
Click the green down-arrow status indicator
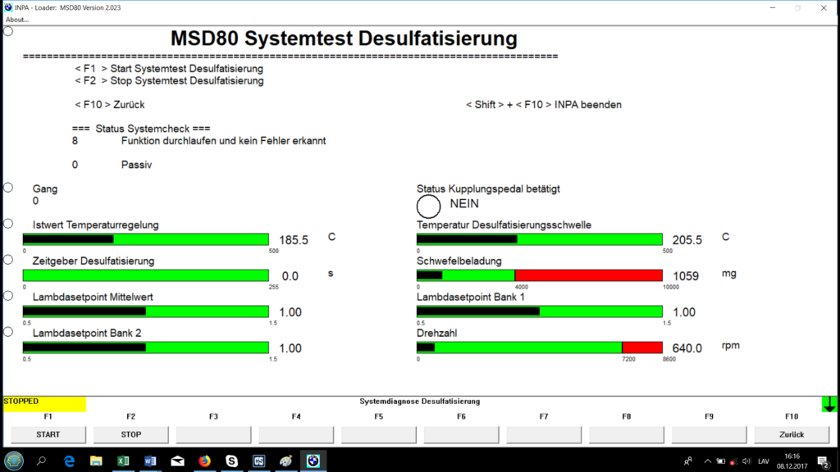(829, 404)
